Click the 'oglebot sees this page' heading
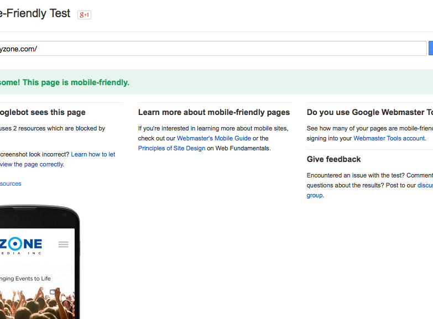This screenshot has height=319, width=433. pos(43,112)
